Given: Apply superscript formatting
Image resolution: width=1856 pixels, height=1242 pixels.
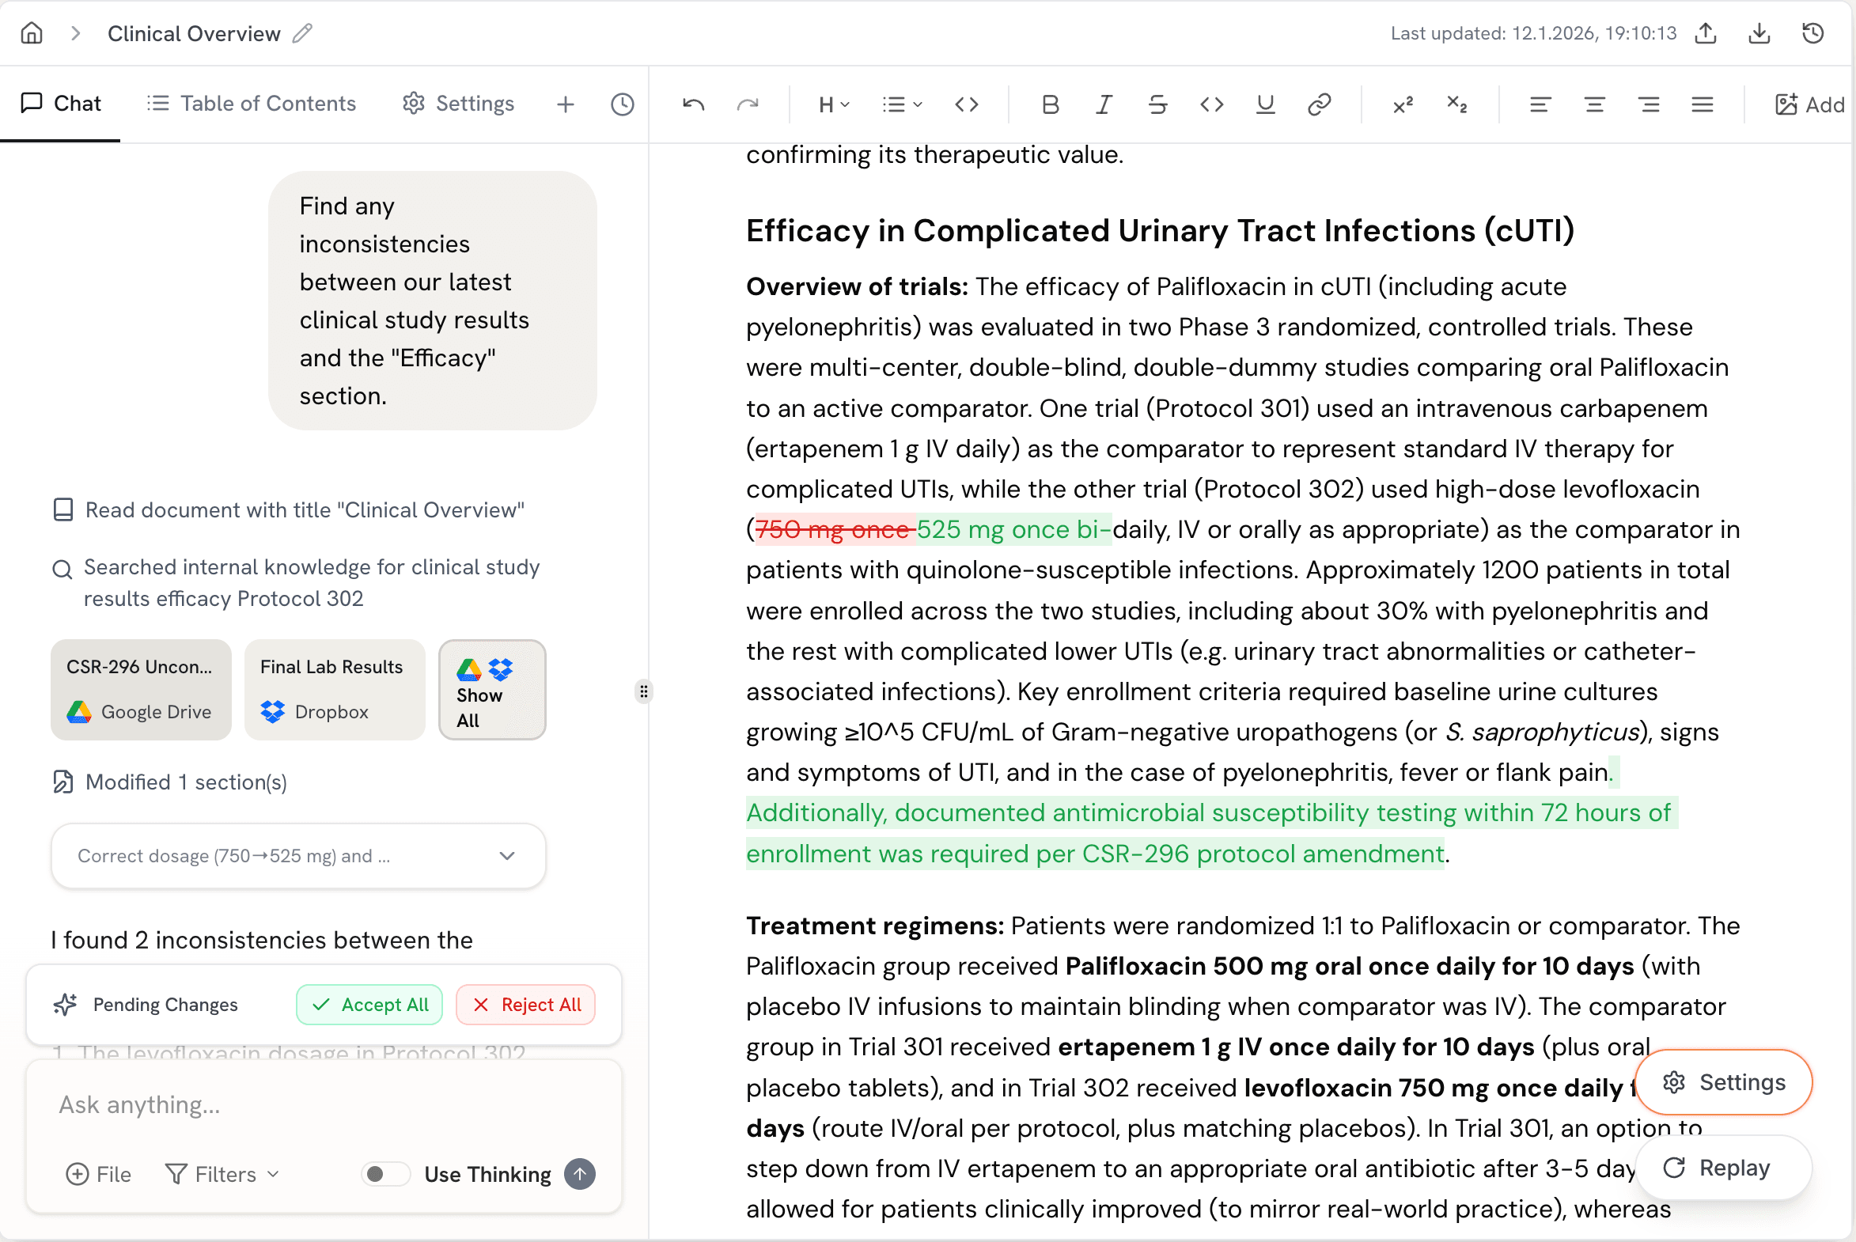Looking at the screenshot, I should 1403,104.
